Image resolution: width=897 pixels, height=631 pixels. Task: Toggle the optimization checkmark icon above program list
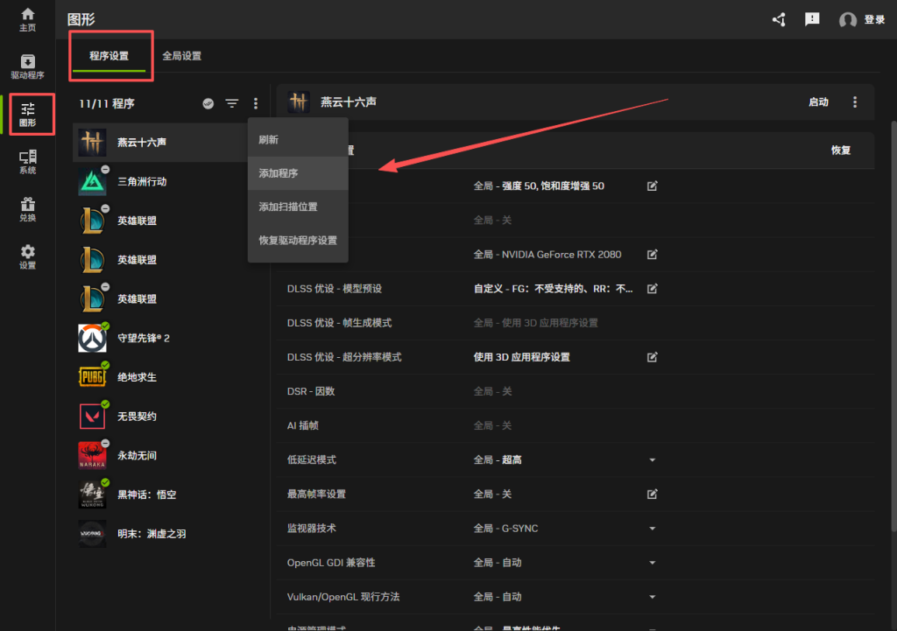pyautogui.click(x=208, y=103)
